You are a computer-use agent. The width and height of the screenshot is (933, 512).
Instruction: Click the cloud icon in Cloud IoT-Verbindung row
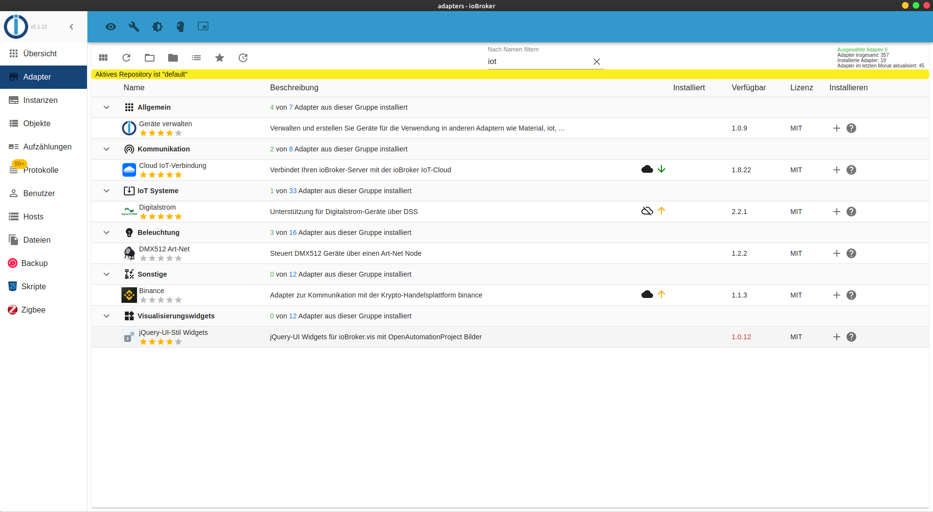click(647, 169)
